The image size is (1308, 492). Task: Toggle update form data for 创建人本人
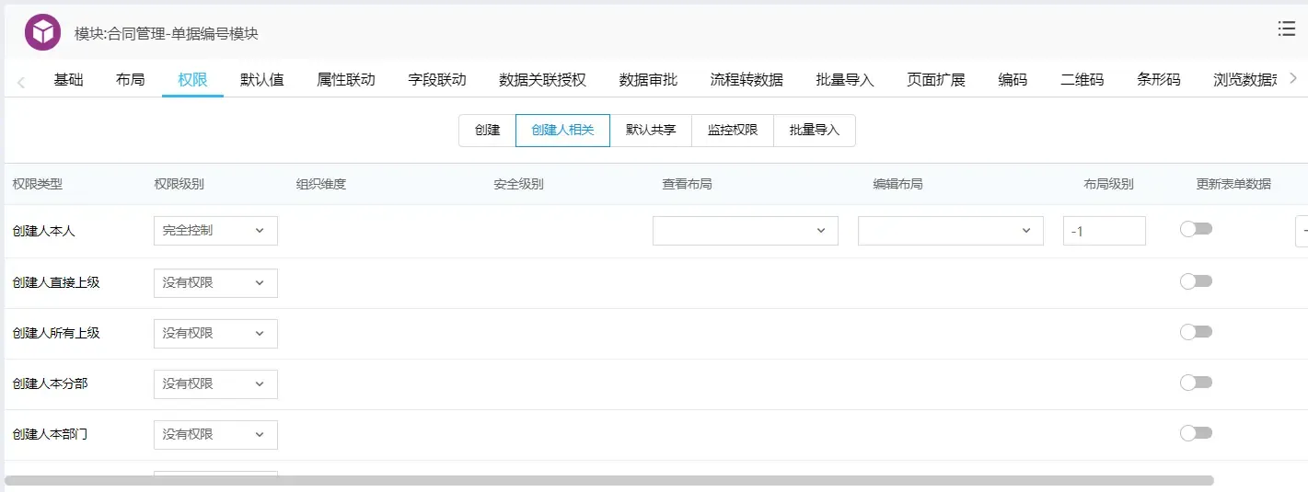(x=1196, y=229)
